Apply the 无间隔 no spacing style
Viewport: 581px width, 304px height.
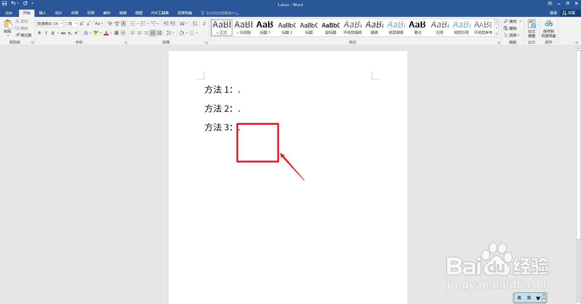[243, 28]
